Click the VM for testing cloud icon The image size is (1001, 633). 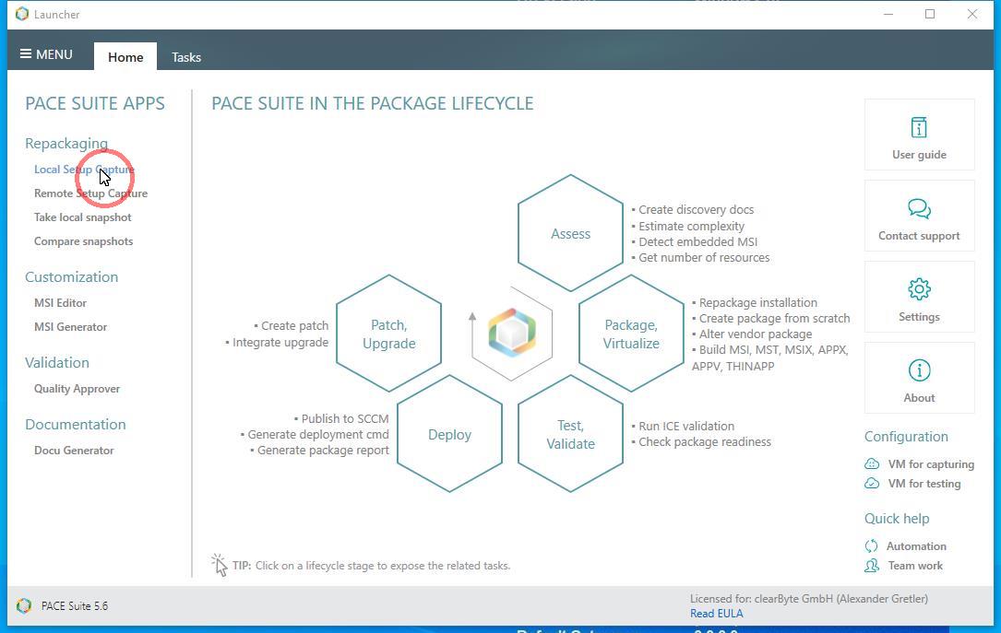coord(872,484)
